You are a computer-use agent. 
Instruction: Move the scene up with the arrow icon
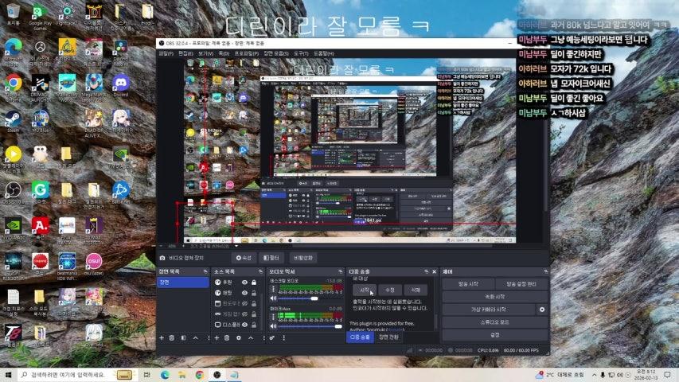[196, 337]
